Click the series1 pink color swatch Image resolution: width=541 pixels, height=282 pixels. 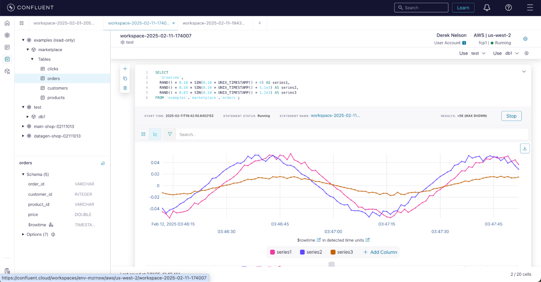click(x=272, y=252)
